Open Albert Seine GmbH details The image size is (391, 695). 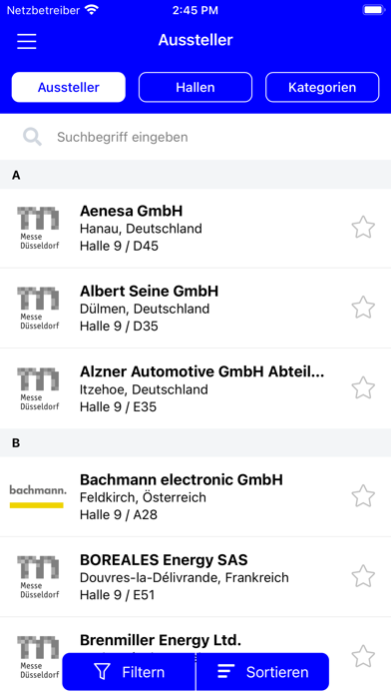[x=195, y=309]
